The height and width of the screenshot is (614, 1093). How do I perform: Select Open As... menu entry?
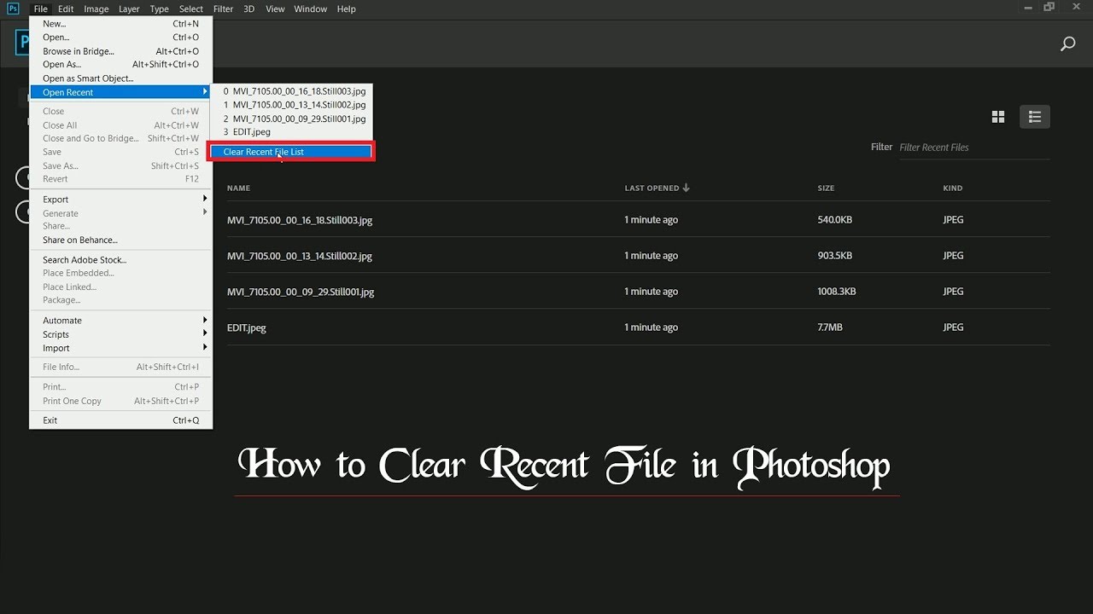point(120,64)
